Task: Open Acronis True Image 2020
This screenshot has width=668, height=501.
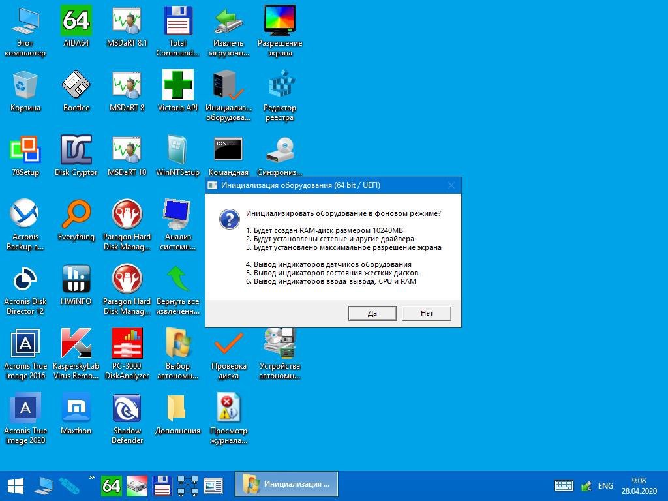Action: pyautogui.click(x=25, y=419)
